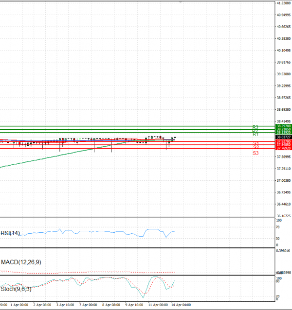Click the 40.10495 price axis label
Screen dimensions: 292x310
pyautogui.click(x=283, y=51)
